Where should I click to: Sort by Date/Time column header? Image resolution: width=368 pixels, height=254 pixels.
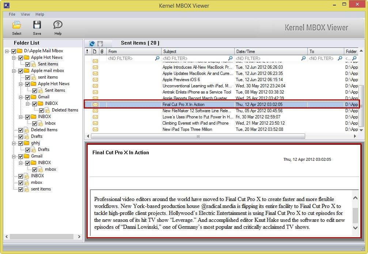[x=271, y=52]
